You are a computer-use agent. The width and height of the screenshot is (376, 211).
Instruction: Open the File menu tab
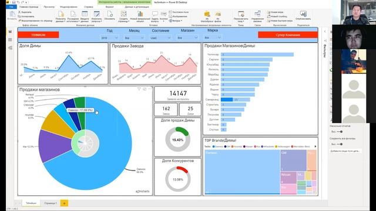click(x=11, y=7)
